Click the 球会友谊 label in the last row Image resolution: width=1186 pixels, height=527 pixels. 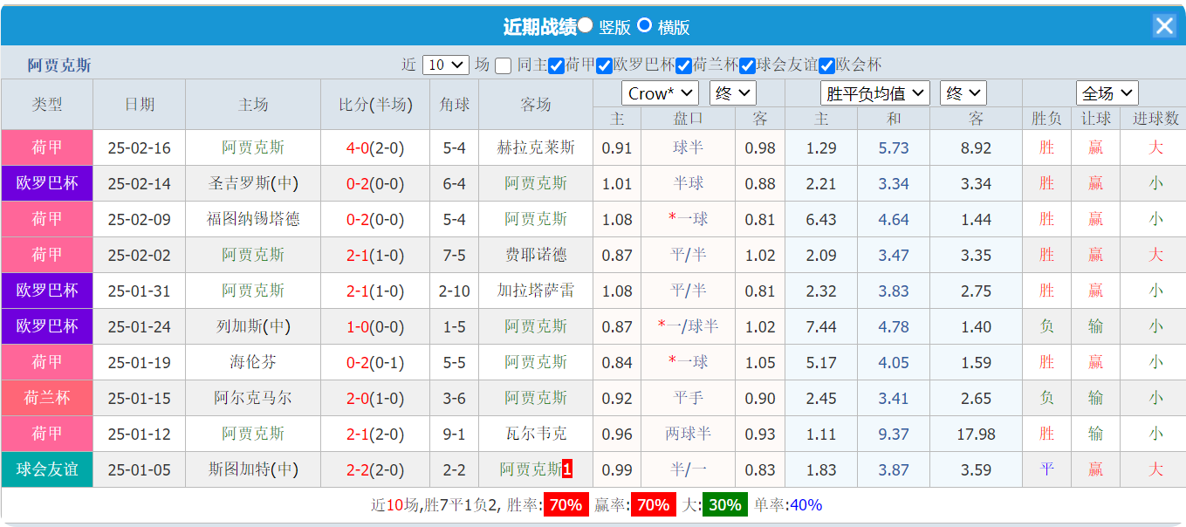(47, 469)
